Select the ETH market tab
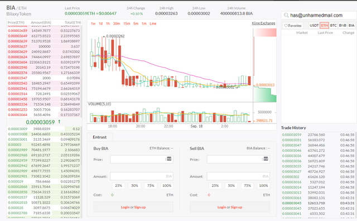The image size is (357, 221). click(324, 26)
